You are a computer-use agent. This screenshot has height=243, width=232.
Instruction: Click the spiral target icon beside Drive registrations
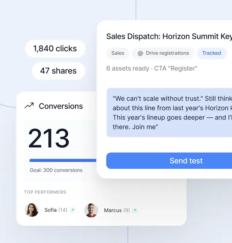(140, 53)
